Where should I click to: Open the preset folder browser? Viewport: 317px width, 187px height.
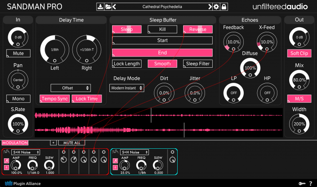[x=108, y=7]
